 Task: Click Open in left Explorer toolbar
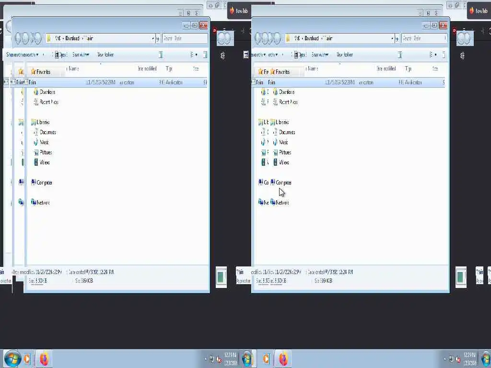(x=61, y=55)
